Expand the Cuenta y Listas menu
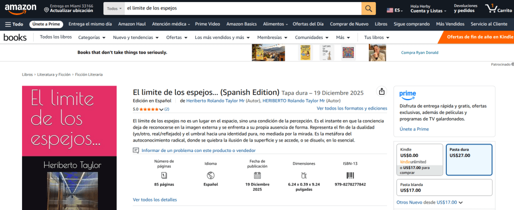This screenshot has width=514, height=210. [x=429, y=9]
